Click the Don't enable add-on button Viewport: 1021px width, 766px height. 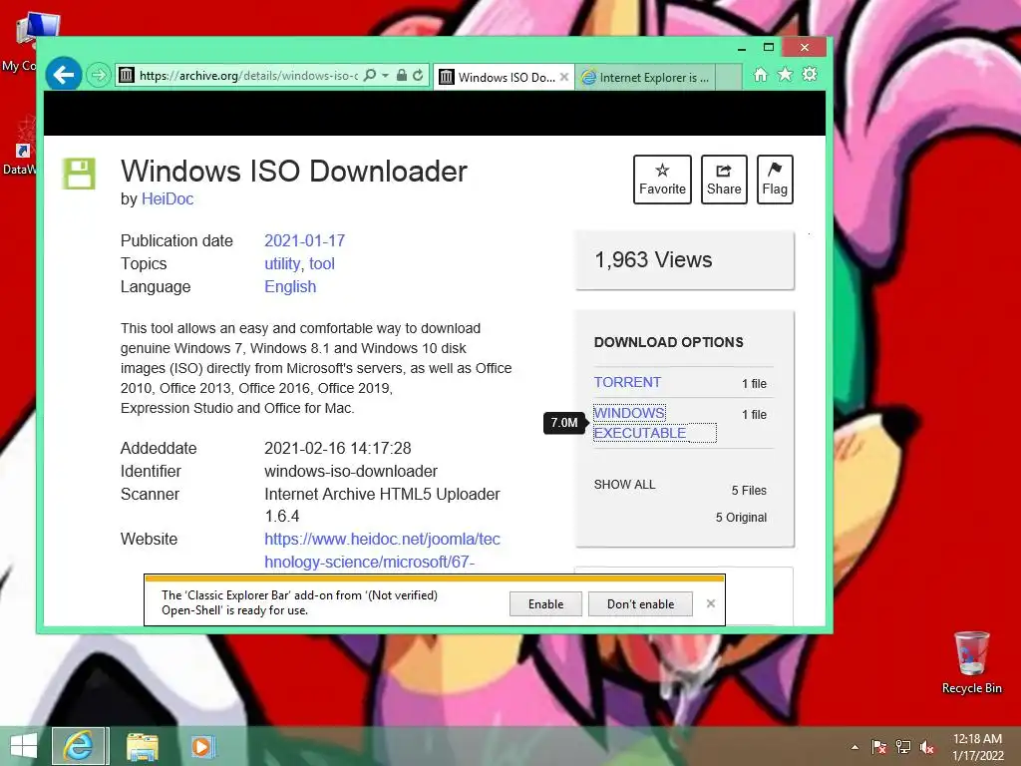point(641,603)
